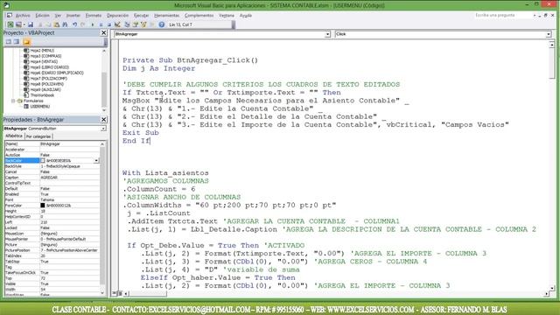Select Hoja4 (VENTAS) in project tree
Screen dimensions: 560x315
pyautogui.click(x=44, y=62)
